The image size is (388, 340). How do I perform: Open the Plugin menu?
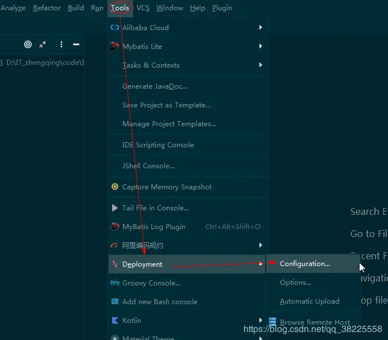(x=222, y=8)
